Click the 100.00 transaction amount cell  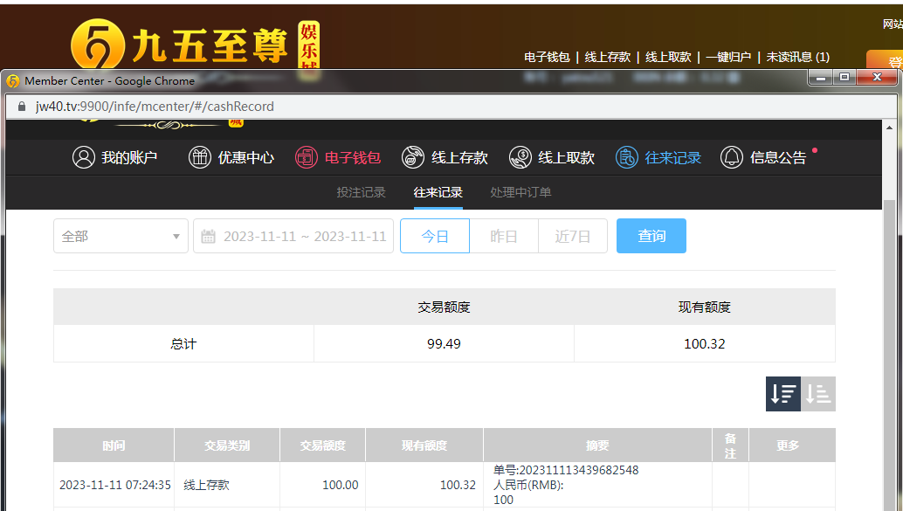pyautogui.click(x=340, y=485)
